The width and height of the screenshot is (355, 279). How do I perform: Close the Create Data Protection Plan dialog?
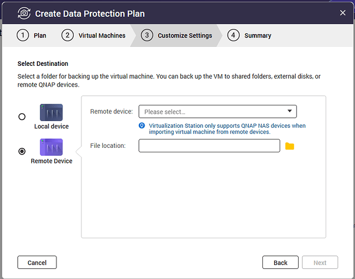click(x=343, y=13)
